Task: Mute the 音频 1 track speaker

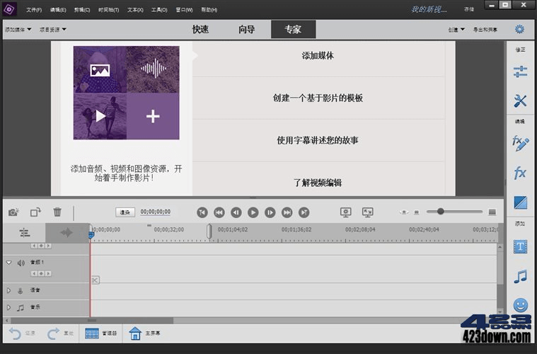Action: point(21,263)
